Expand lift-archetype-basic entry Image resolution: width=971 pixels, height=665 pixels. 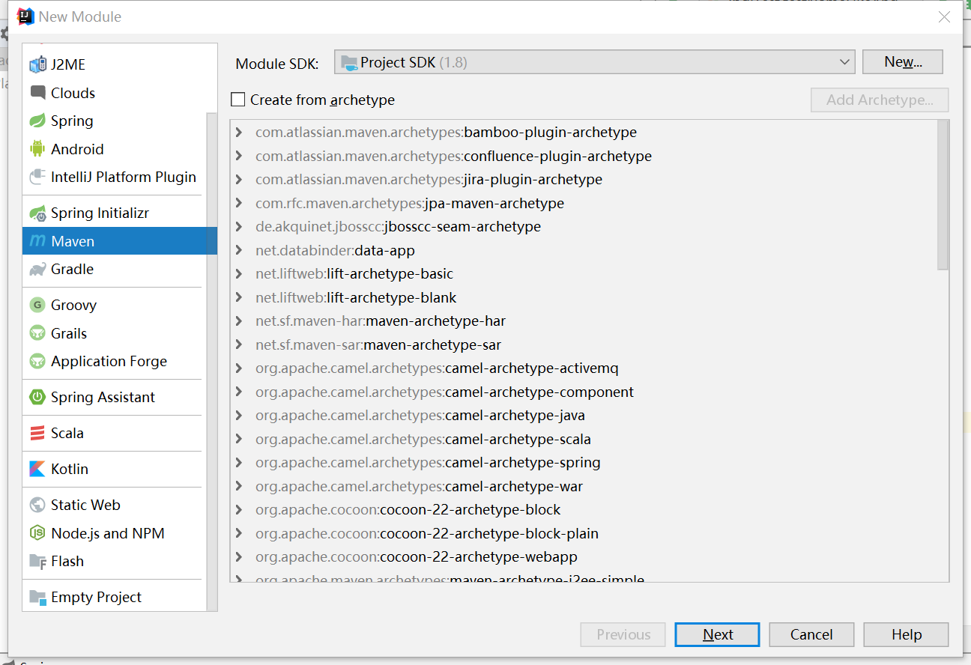pos(239,274)
